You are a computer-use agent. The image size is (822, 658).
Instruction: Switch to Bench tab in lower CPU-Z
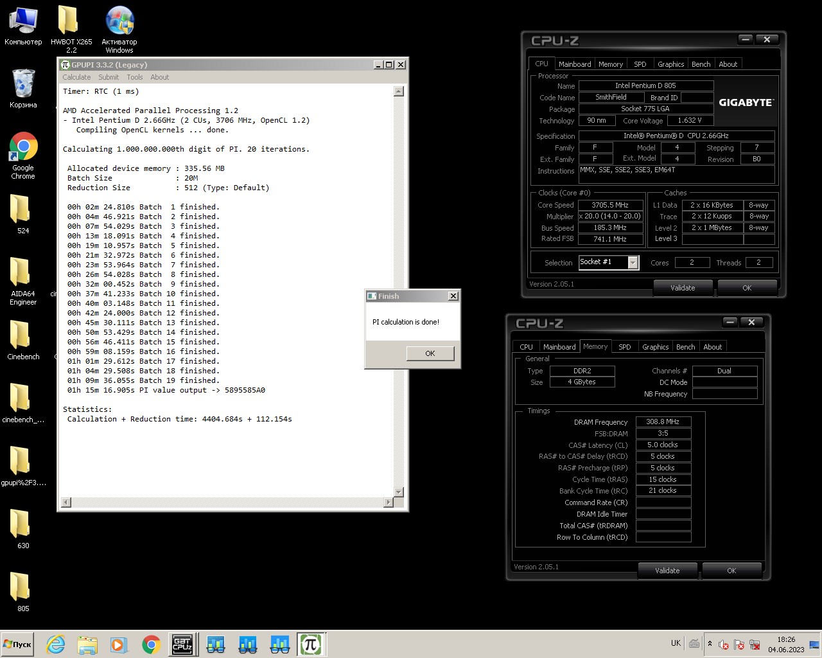tap(686, 347)
